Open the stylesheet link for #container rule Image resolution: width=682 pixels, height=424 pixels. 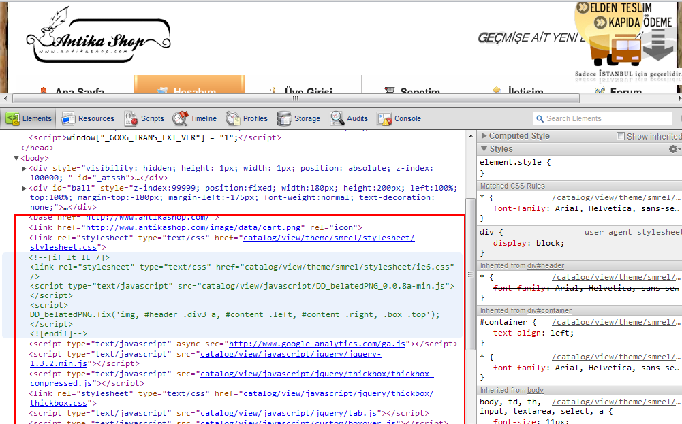tap(617, 323)
